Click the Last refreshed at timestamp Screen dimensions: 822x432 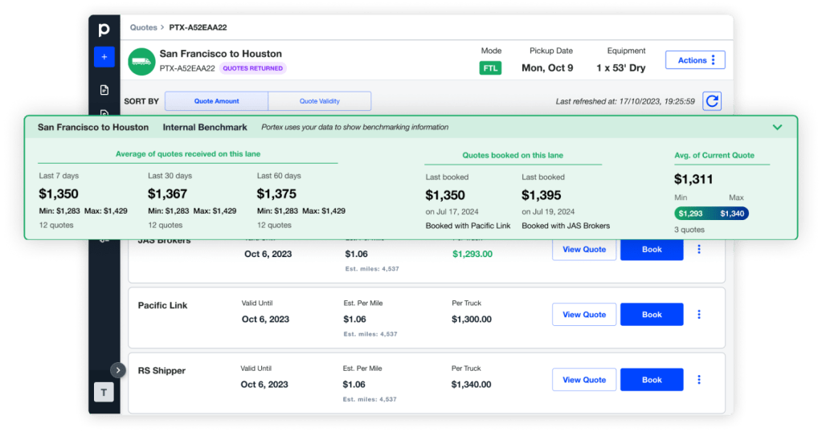[x=625, y=102]
